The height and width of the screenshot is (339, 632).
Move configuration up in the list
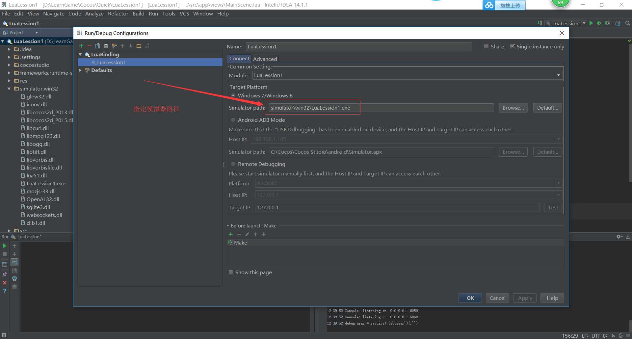(122, 46)
